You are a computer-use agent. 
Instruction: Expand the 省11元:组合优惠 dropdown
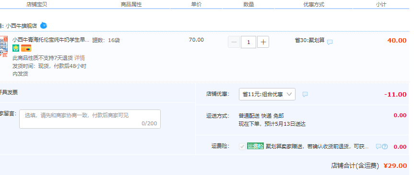(x=267, y=94)
